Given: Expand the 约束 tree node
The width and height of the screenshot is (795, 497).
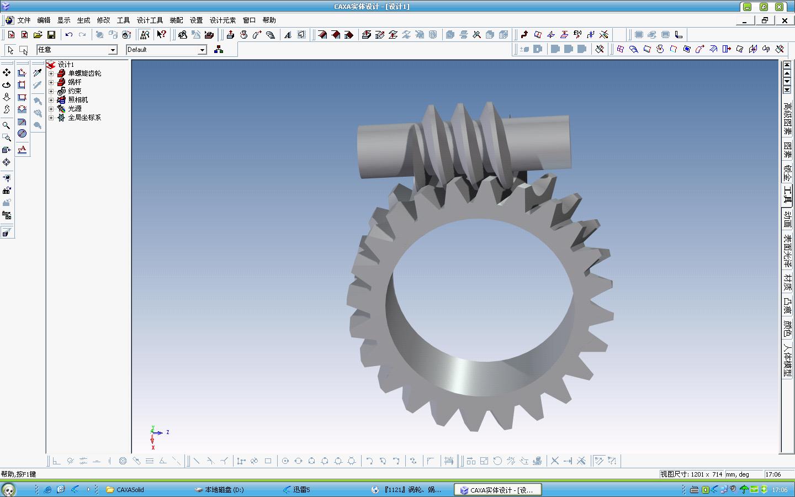Looking at the screenshot, I should (x=51, y=91).
